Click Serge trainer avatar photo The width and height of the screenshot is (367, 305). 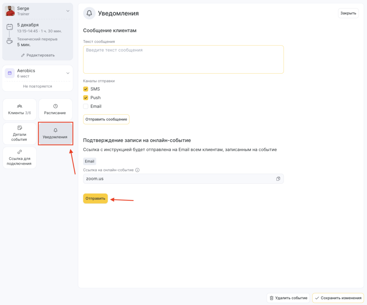point(10,11)
